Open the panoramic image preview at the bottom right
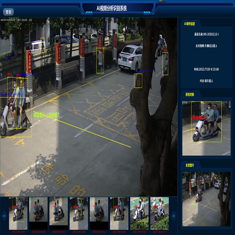The height and width of the screenshot is (235, 235). 206,199
